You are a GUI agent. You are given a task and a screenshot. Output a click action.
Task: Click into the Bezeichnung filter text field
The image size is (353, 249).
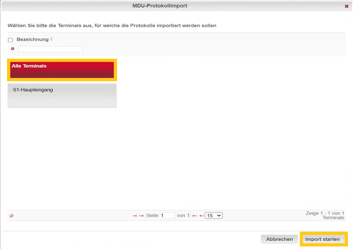[50, 49]
